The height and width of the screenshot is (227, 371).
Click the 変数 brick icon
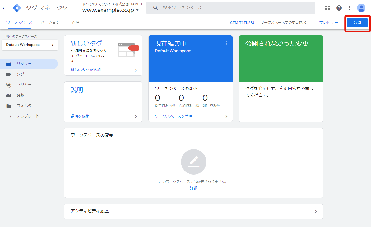pos(9,95)
